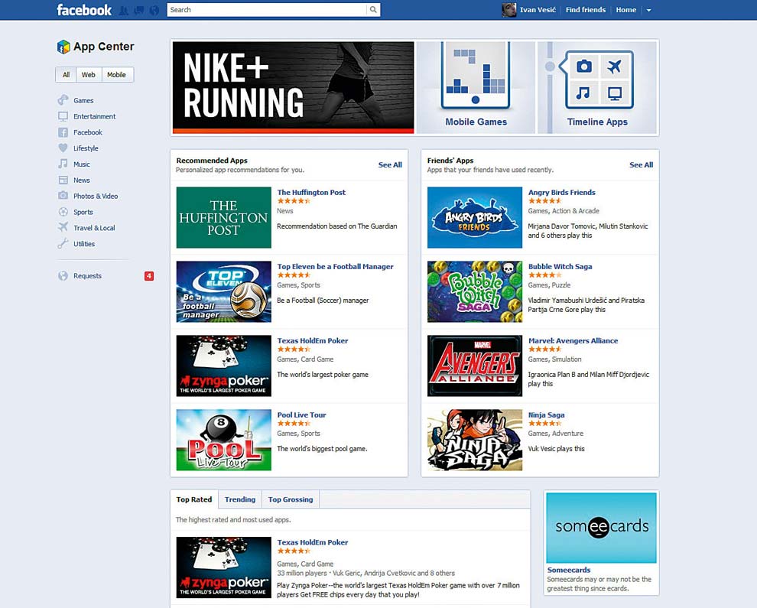This screenshot has width=757, height=608.
Task: Click the red Requests count badge
Action: [148, 276]
